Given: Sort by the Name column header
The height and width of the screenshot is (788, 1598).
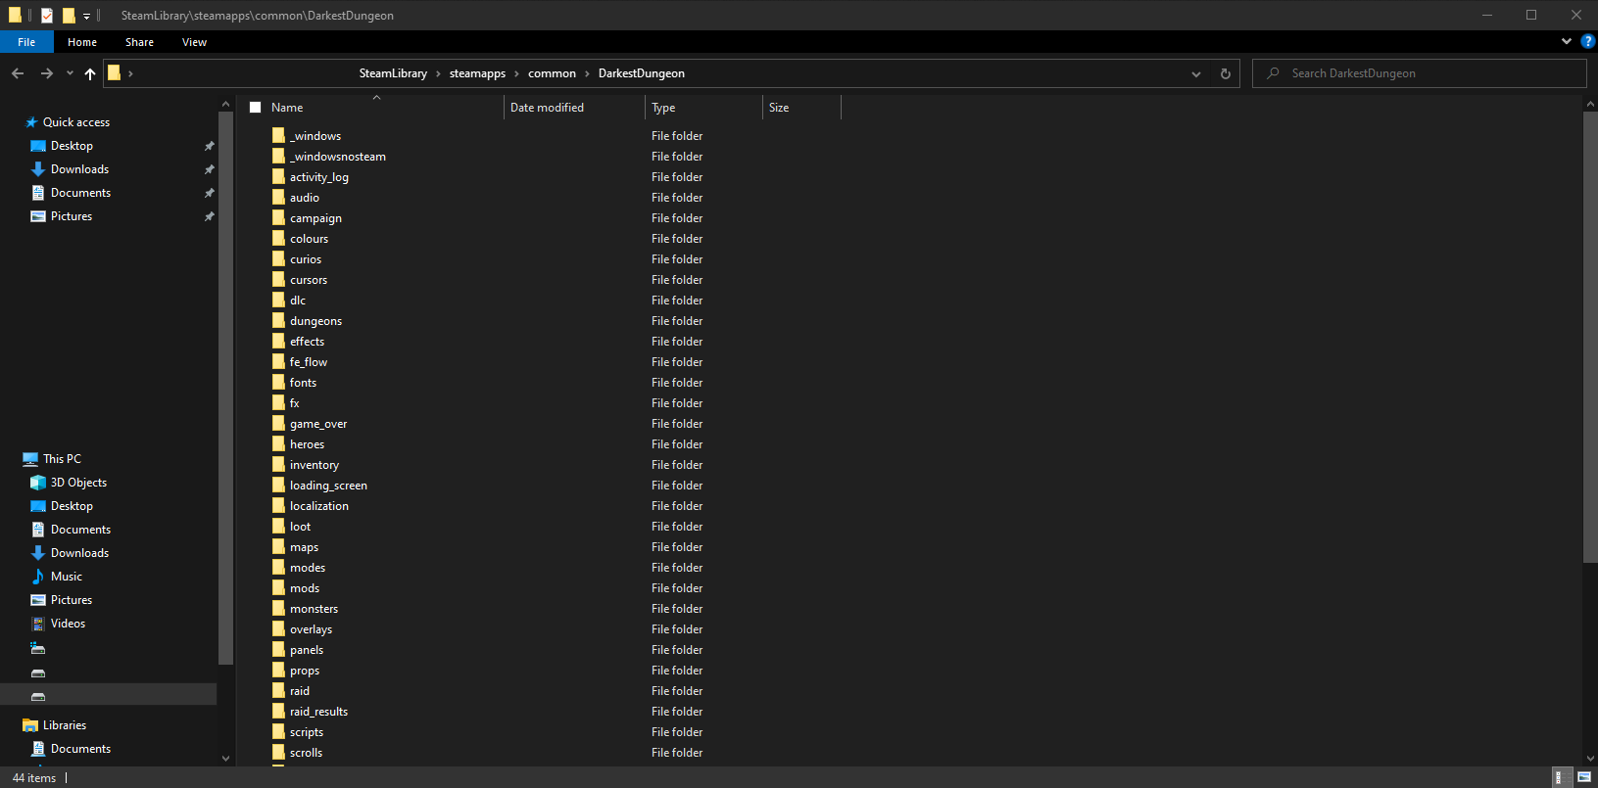Looking at the screenshot, I should 287,108.
